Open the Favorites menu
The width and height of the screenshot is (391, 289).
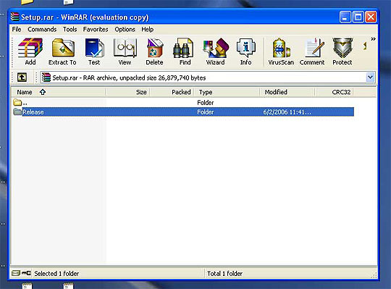click(96, 30)
